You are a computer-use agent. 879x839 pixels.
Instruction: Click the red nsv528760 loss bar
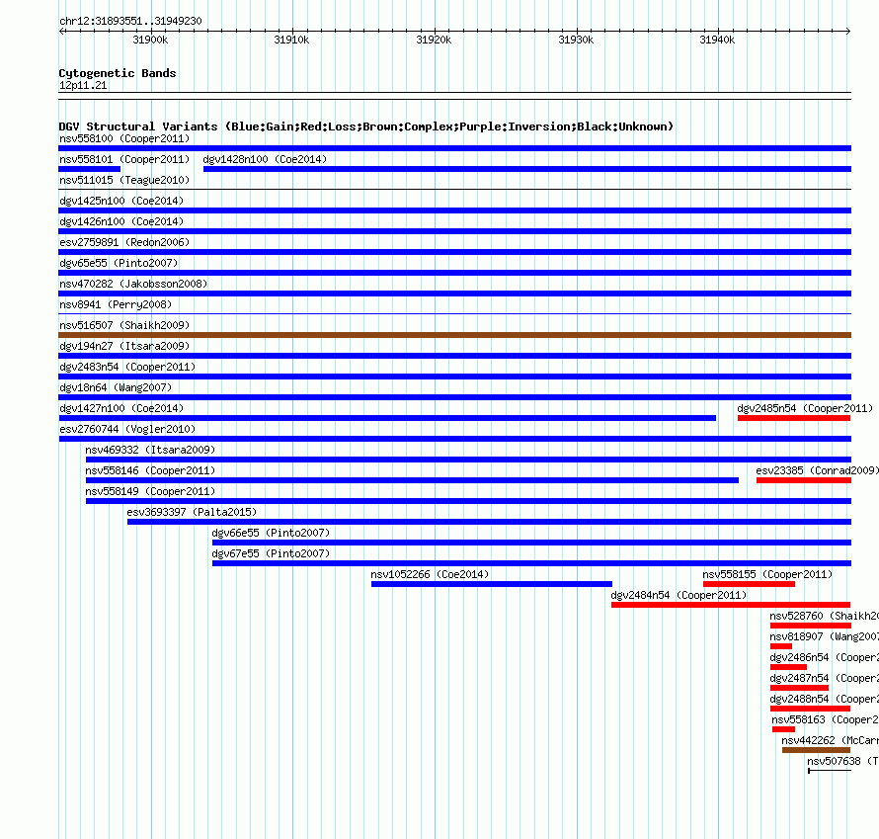tap(811, 626)
